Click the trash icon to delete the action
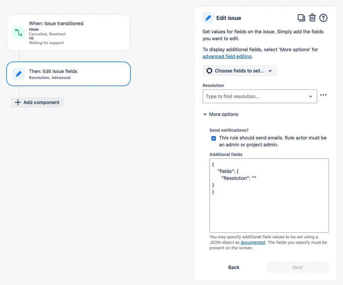 click(312, 17)
